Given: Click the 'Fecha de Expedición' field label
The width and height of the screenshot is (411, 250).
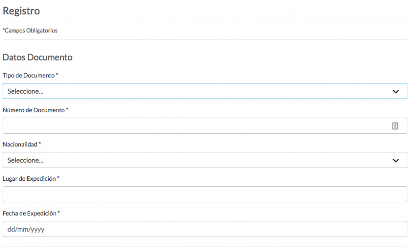Looking at the screenshot, I should pyautogui.click(x=29, y=213).
